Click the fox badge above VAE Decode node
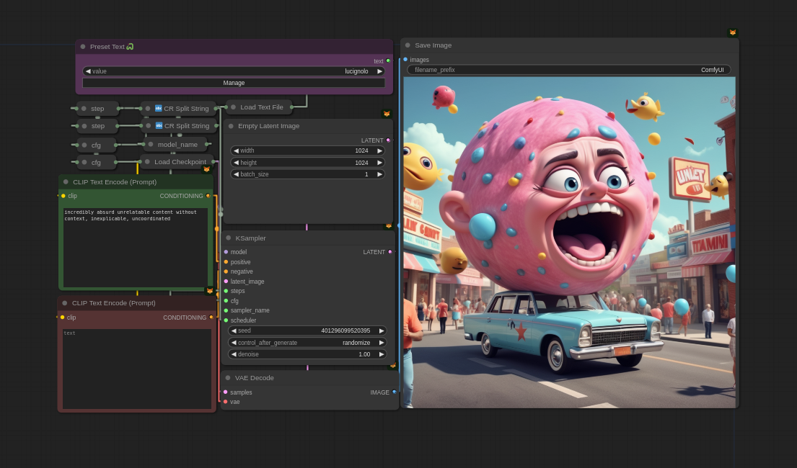The image size is (797, 468). (x=393, y=366)
